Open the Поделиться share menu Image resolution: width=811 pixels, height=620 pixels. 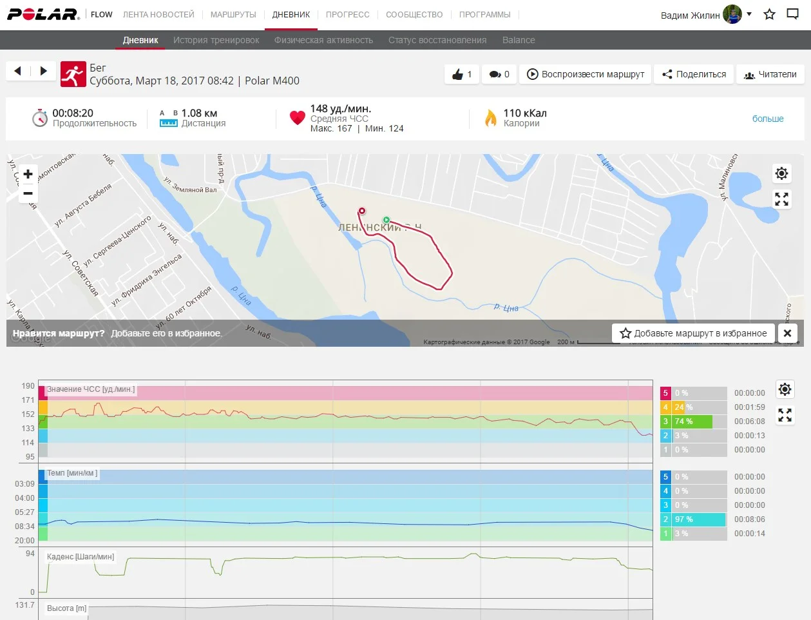click(x=694, y=74)
